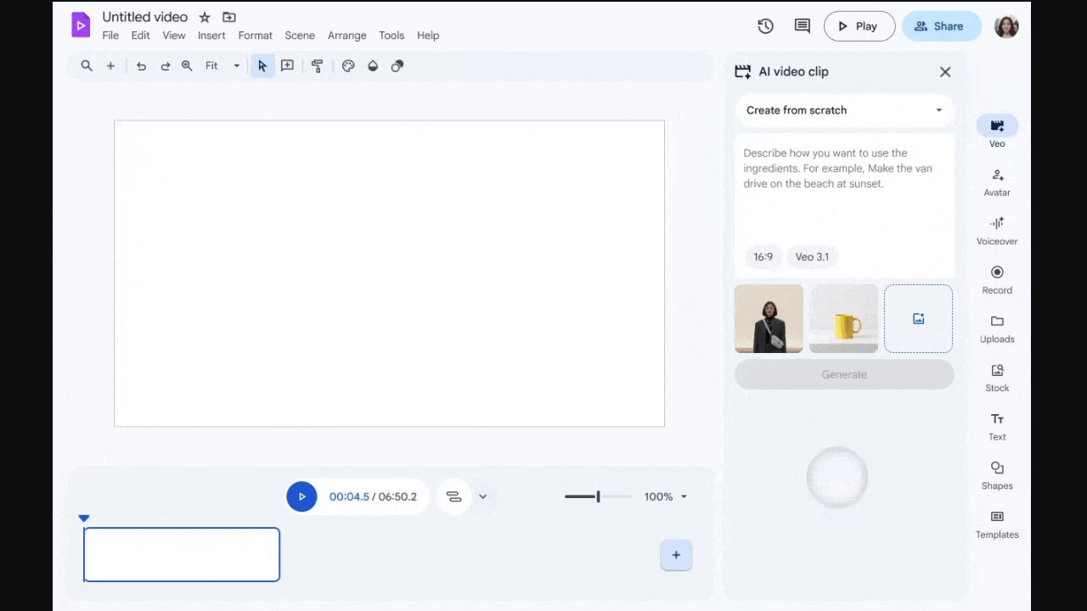1087x611 pixels.
Task: Click the user profile avatar
Action: 1006,26
